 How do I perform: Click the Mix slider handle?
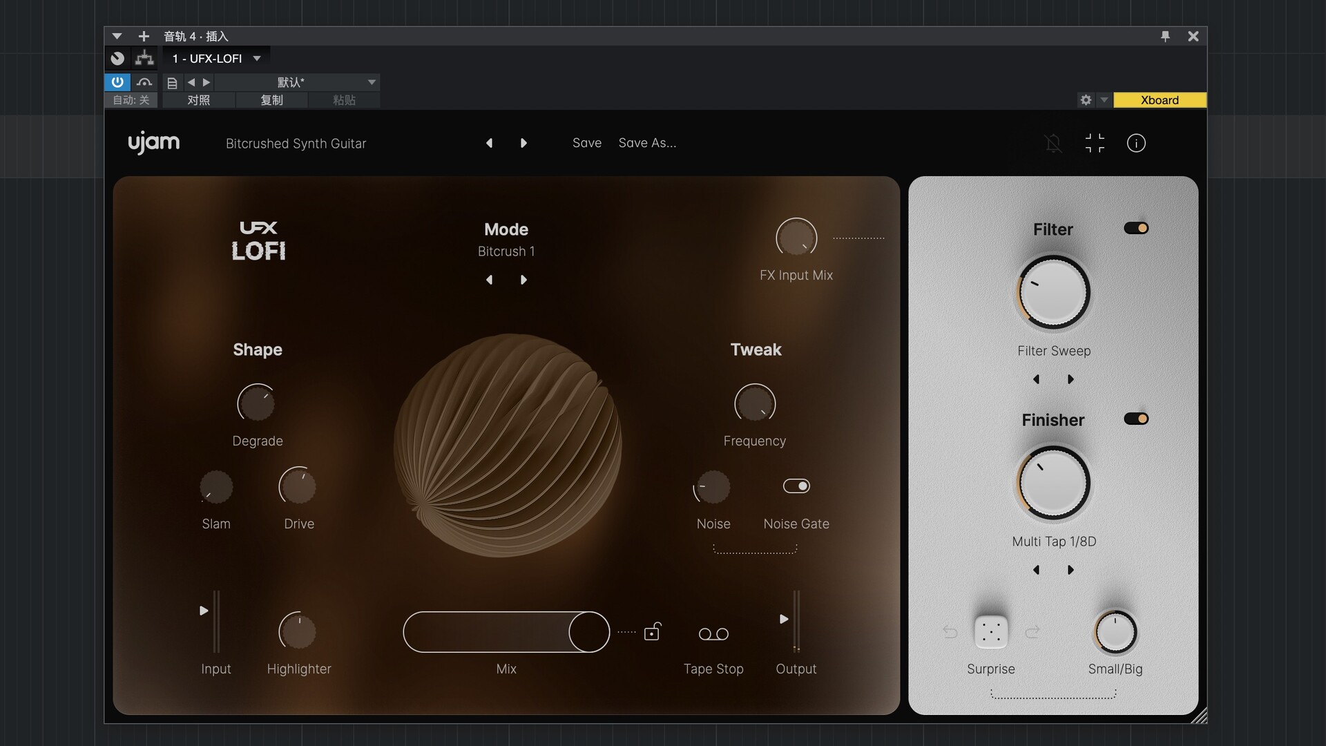[x=589, y=632]
